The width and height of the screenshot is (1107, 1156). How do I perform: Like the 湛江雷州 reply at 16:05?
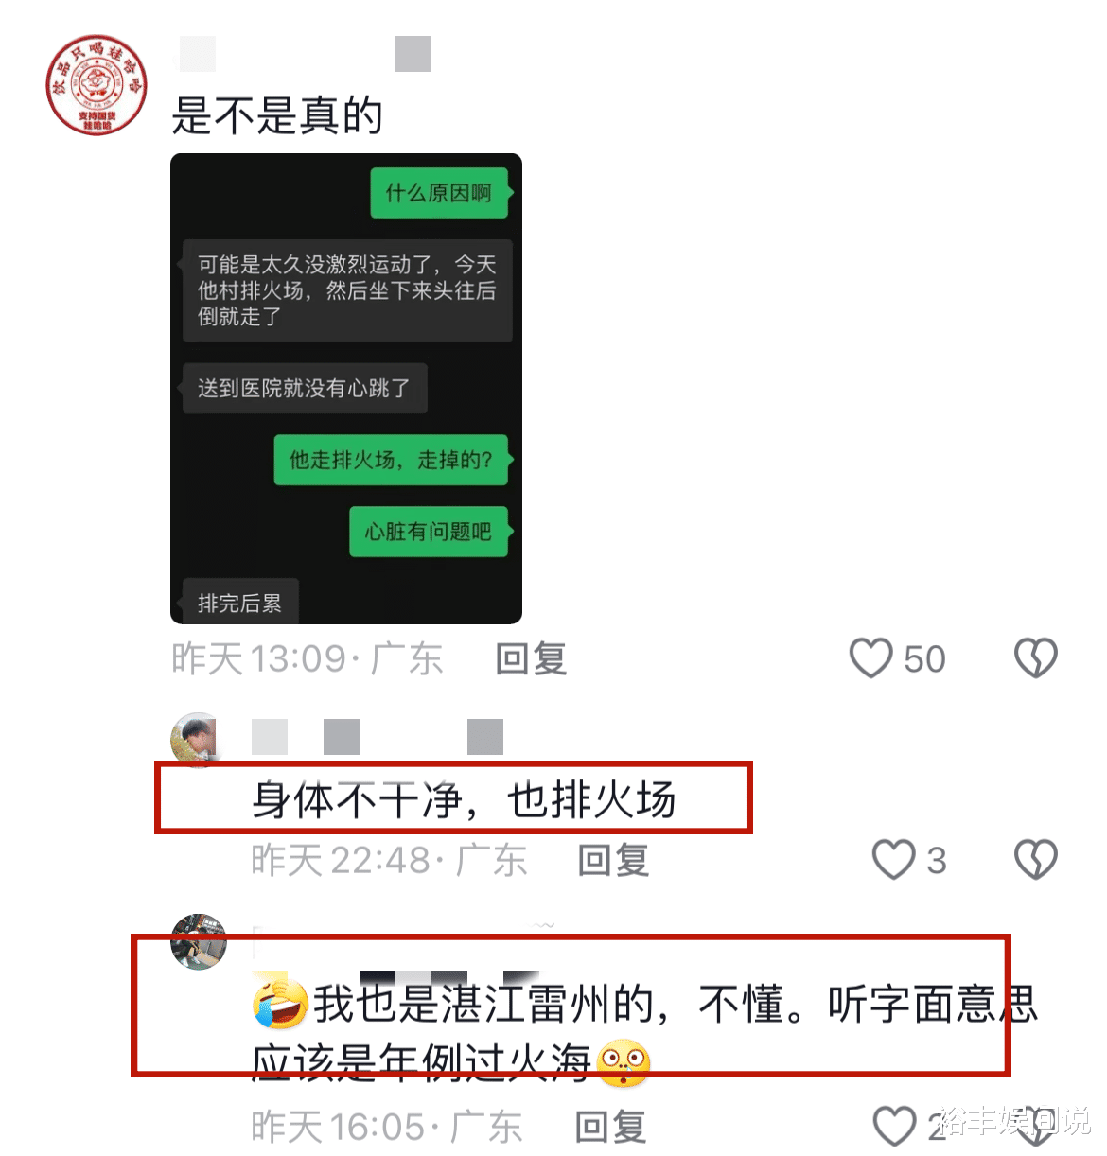coord(894,1127)
